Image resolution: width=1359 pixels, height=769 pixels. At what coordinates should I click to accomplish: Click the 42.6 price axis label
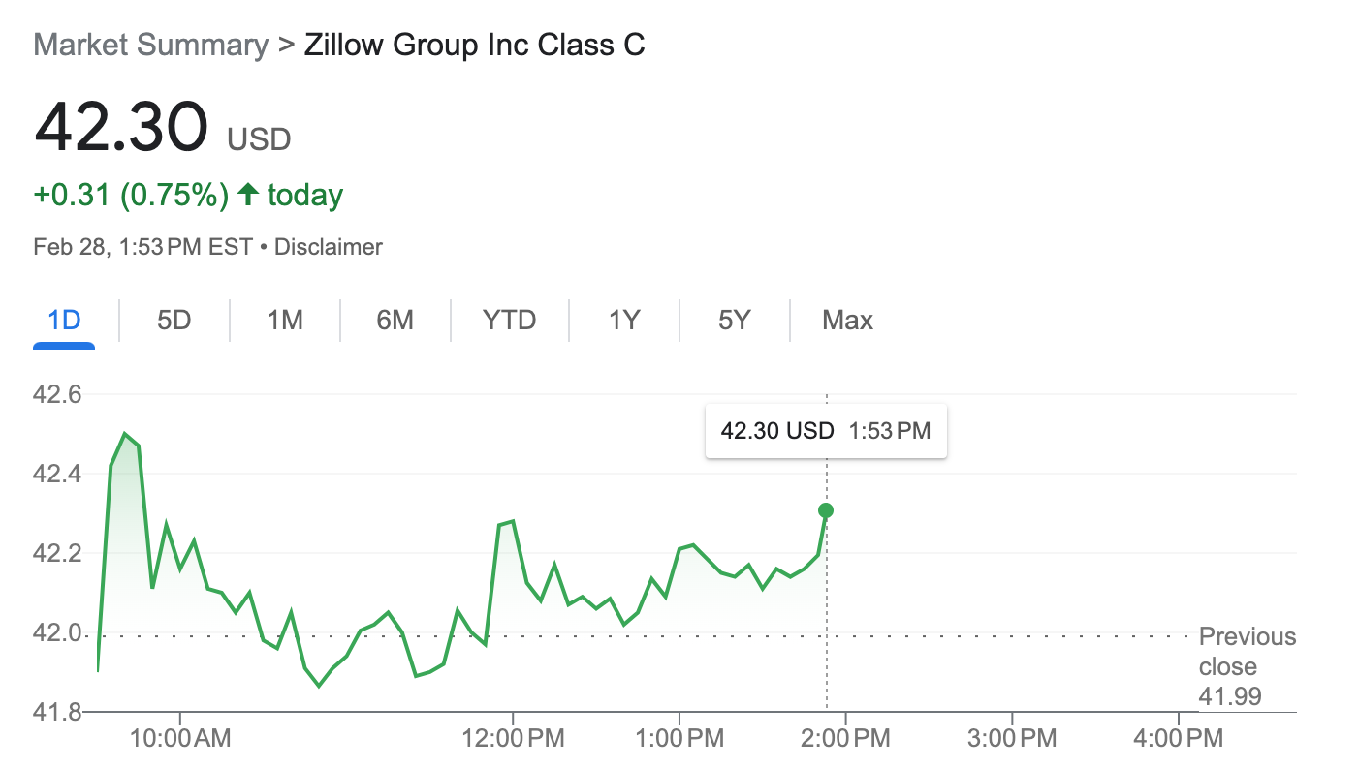57,394
